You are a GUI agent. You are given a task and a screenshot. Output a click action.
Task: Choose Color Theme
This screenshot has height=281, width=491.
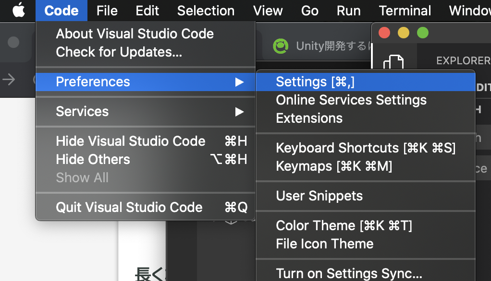366,225
